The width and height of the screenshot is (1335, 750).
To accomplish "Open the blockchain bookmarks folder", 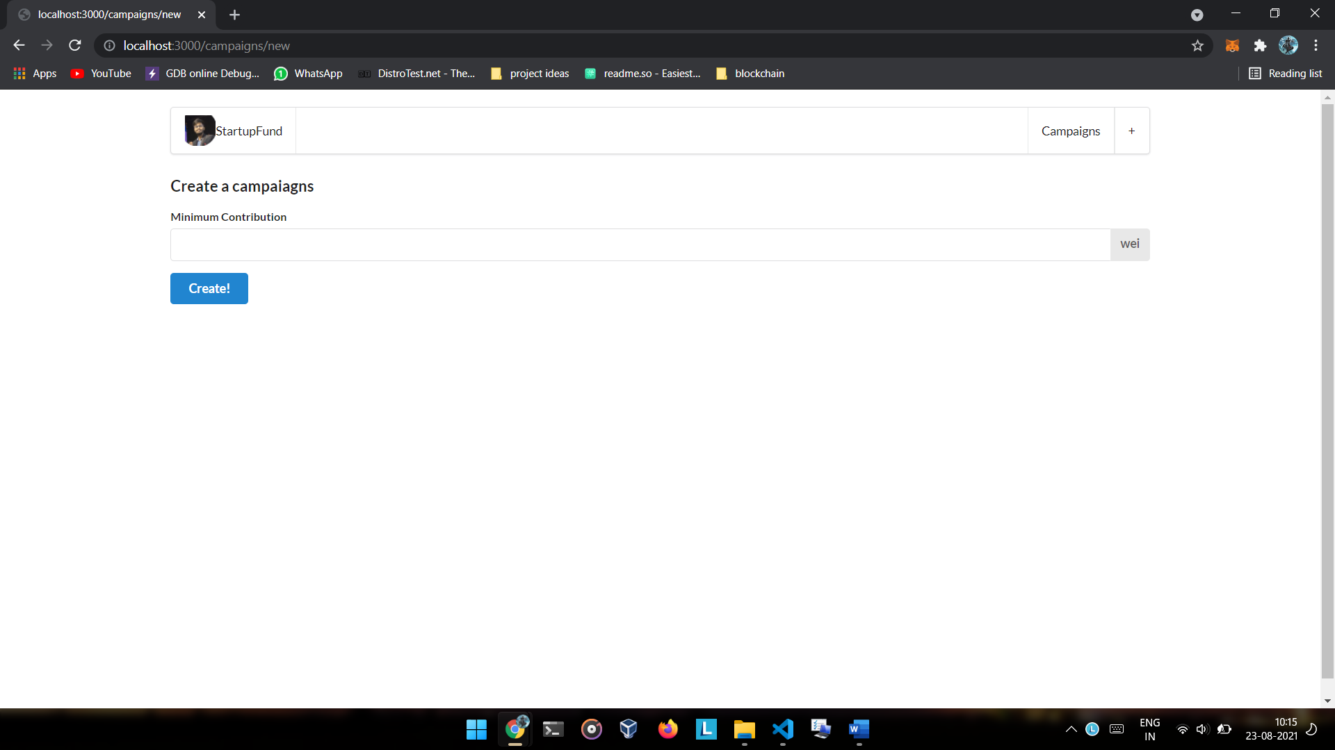I will (x=750, y=74).
